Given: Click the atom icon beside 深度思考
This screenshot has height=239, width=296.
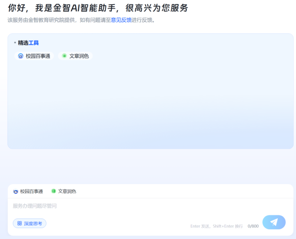Looking at the screenshot, I should tap(20, 223).
